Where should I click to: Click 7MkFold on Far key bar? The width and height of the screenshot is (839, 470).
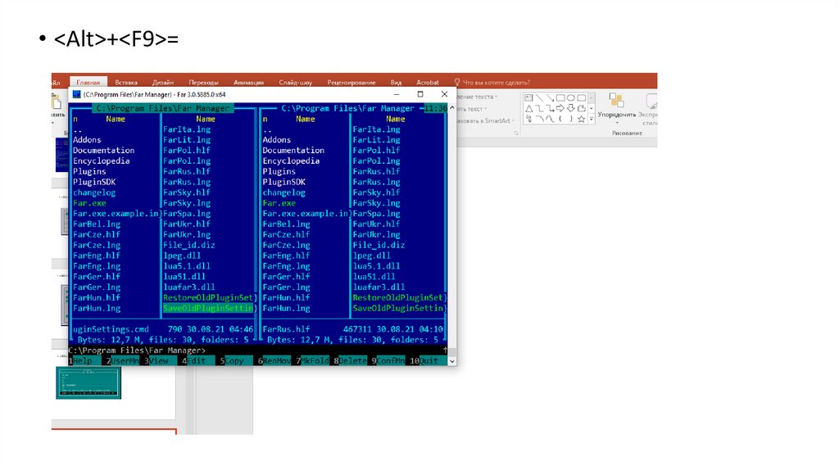(x=312, y=361)
